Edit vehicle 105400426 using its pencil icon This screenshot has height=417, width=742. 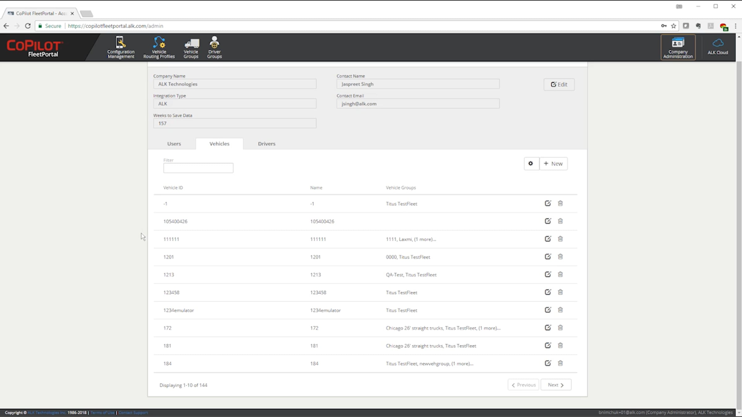click(548, 221)
